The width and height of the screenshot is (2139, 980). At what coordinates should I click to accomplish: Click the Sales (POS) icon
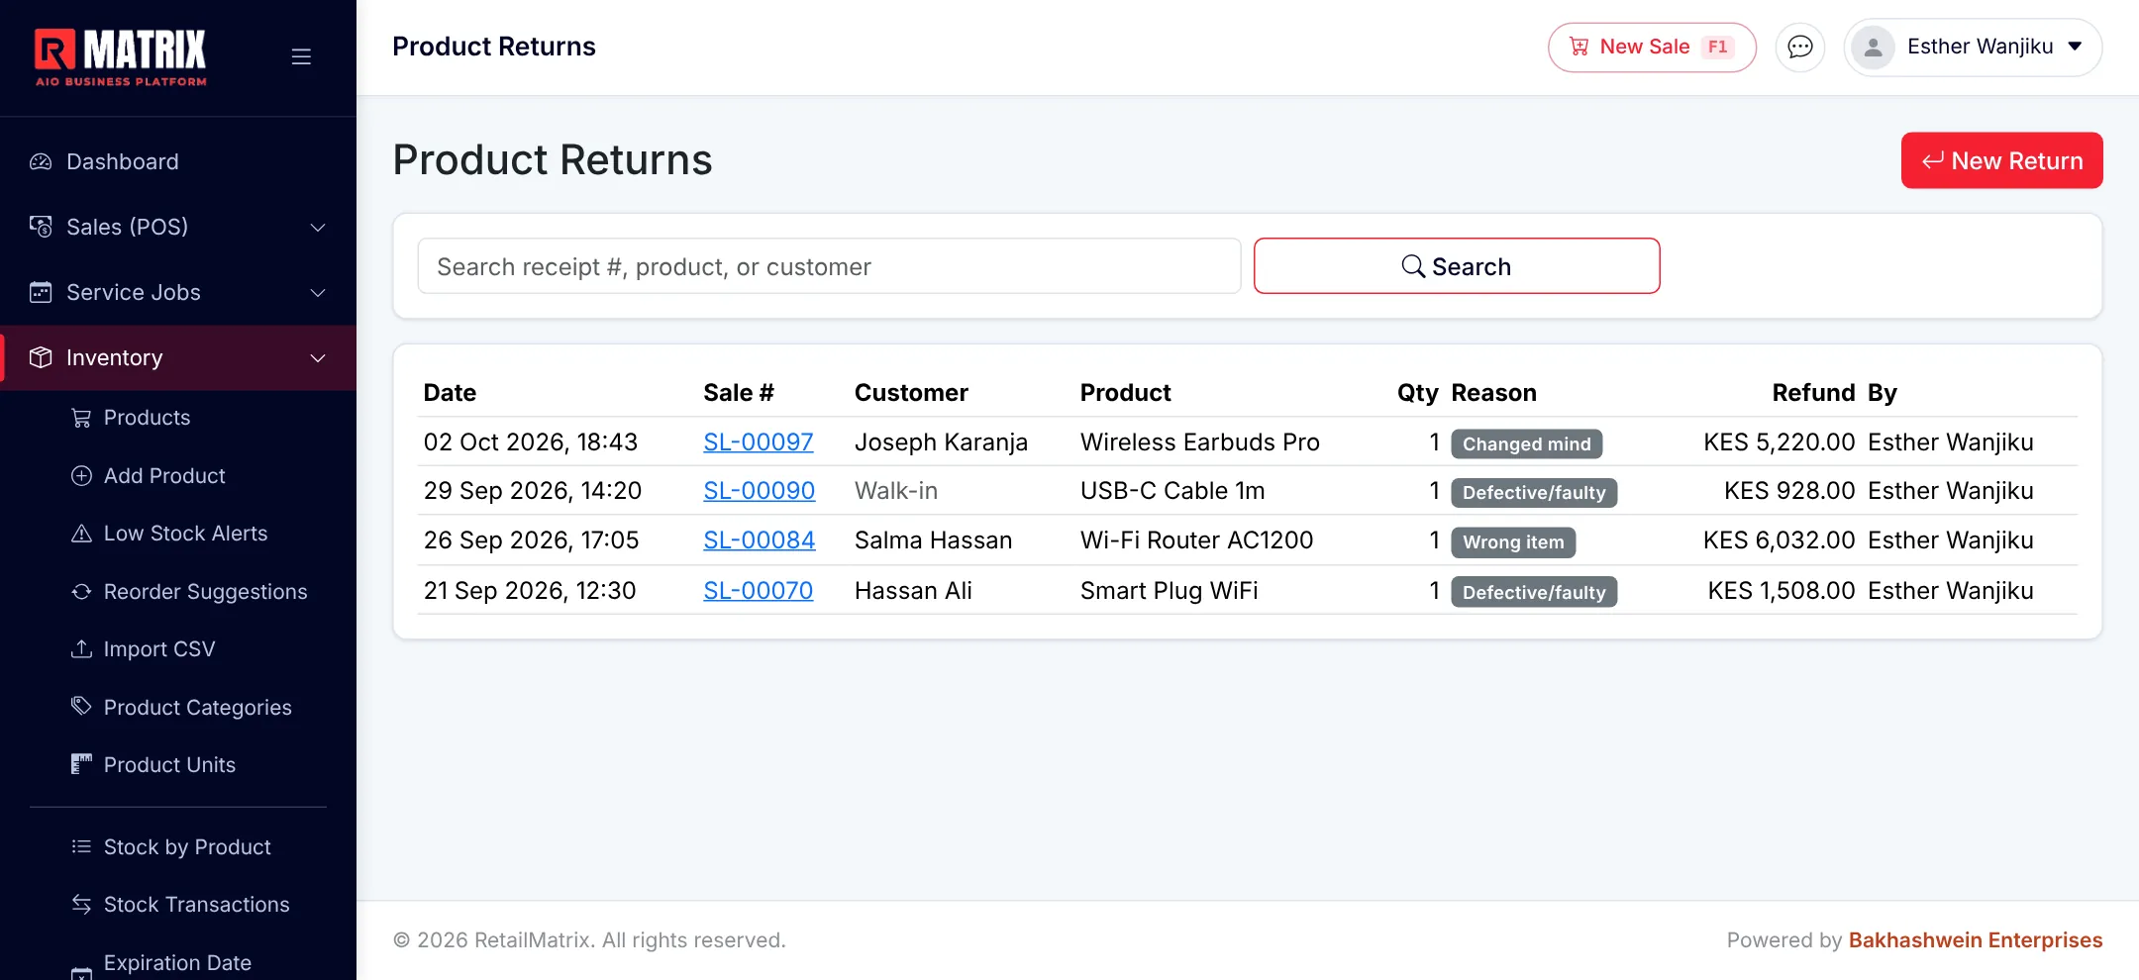point(41,227)
